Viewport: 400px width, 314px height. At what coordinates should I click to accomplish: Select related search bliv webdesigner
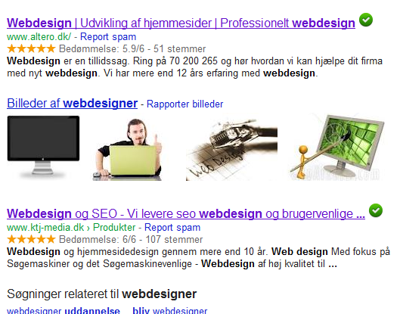[x=170, y=310]
